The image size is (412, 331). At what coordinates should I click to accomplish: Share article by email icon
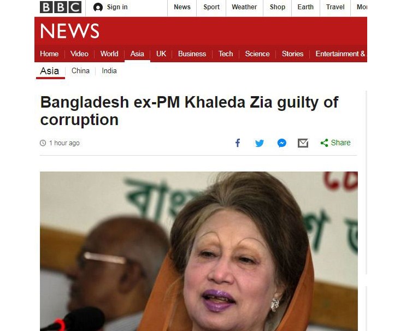303,143
